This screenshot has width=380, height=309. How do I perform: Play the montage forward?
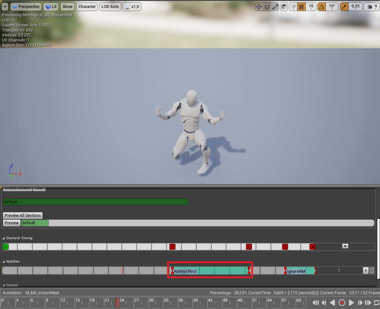[x=351, y=303]
